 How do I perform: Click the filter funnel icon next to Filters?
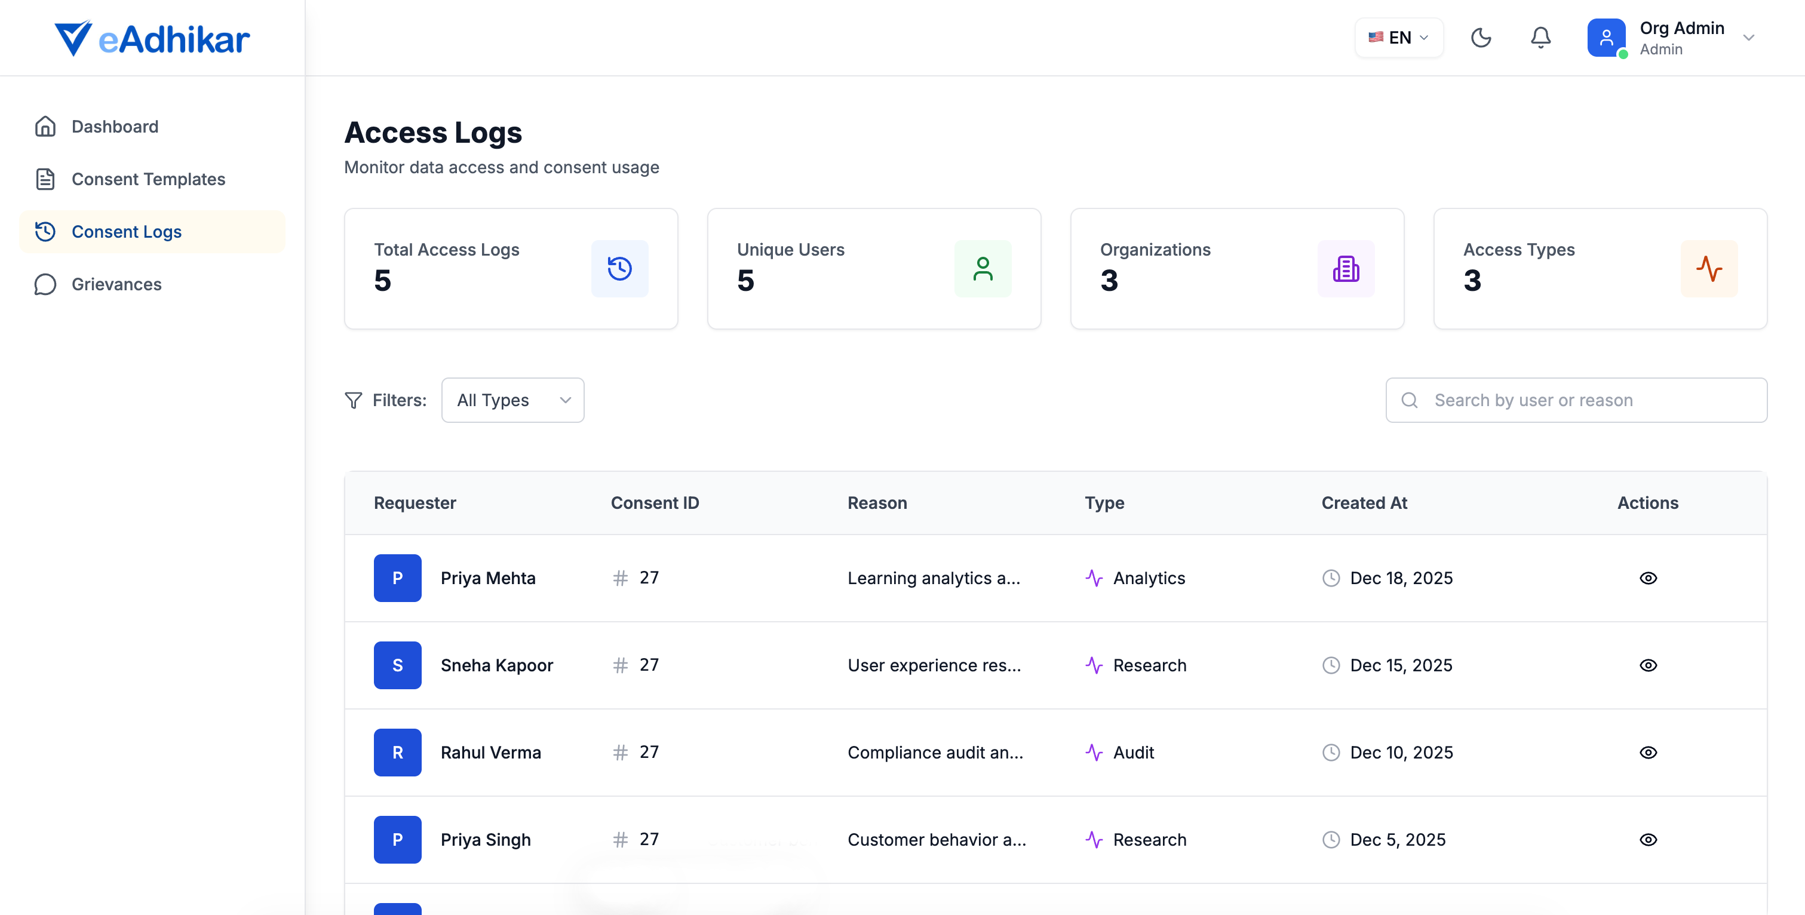coord(354,400)
